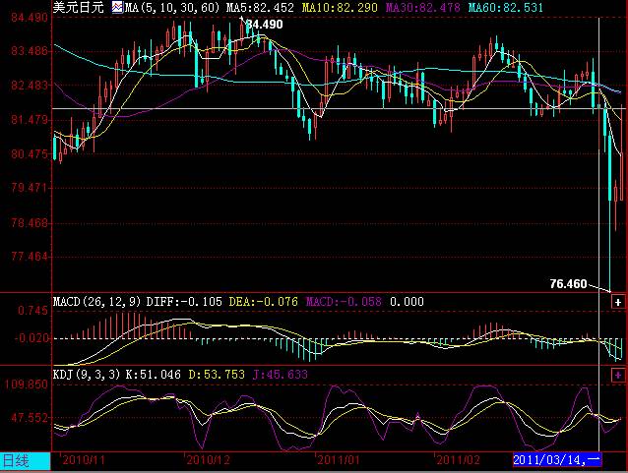Click the DEA:-0.076 value

click(x=264, y=301)
